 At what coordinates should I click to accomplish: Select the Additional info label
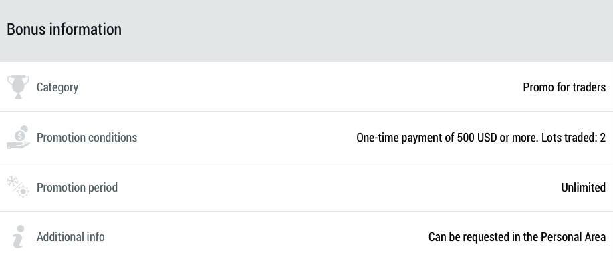click(x=71, y=237)
